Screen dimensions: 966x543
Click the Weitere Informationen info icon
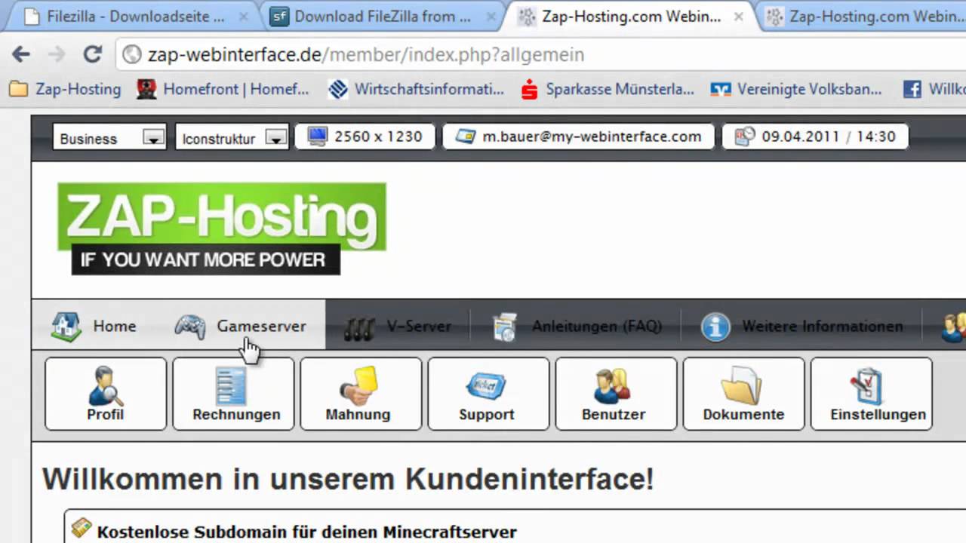(x=715, y=327)
